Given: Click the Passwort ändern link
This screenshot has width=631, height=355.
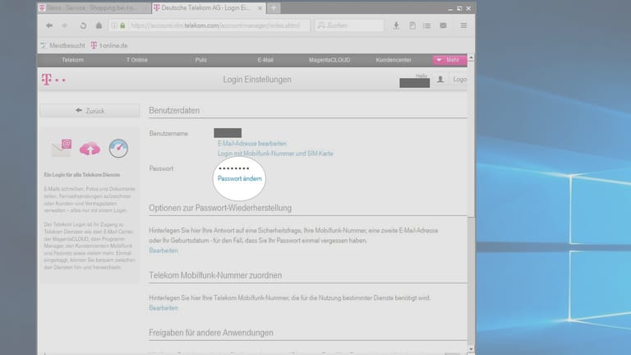Looking at the screenshot, I should point(239,178).
